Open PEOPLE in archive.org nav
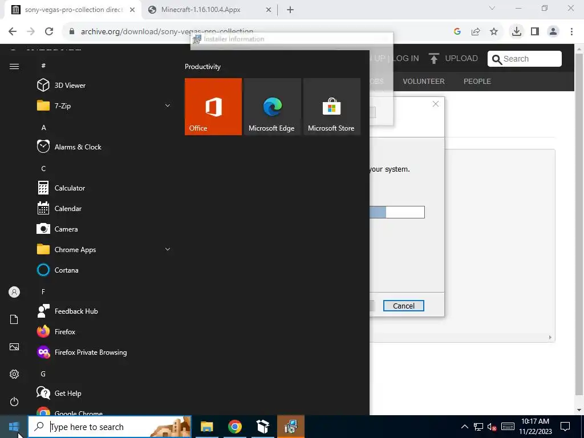The image size is (584, 438). pos(477,81)
